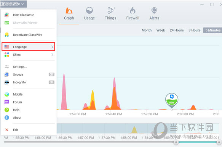The image size is (222, 147).
Task: Click the red X Exit icon
Action: pyautogui.click(x=6, y=130)
